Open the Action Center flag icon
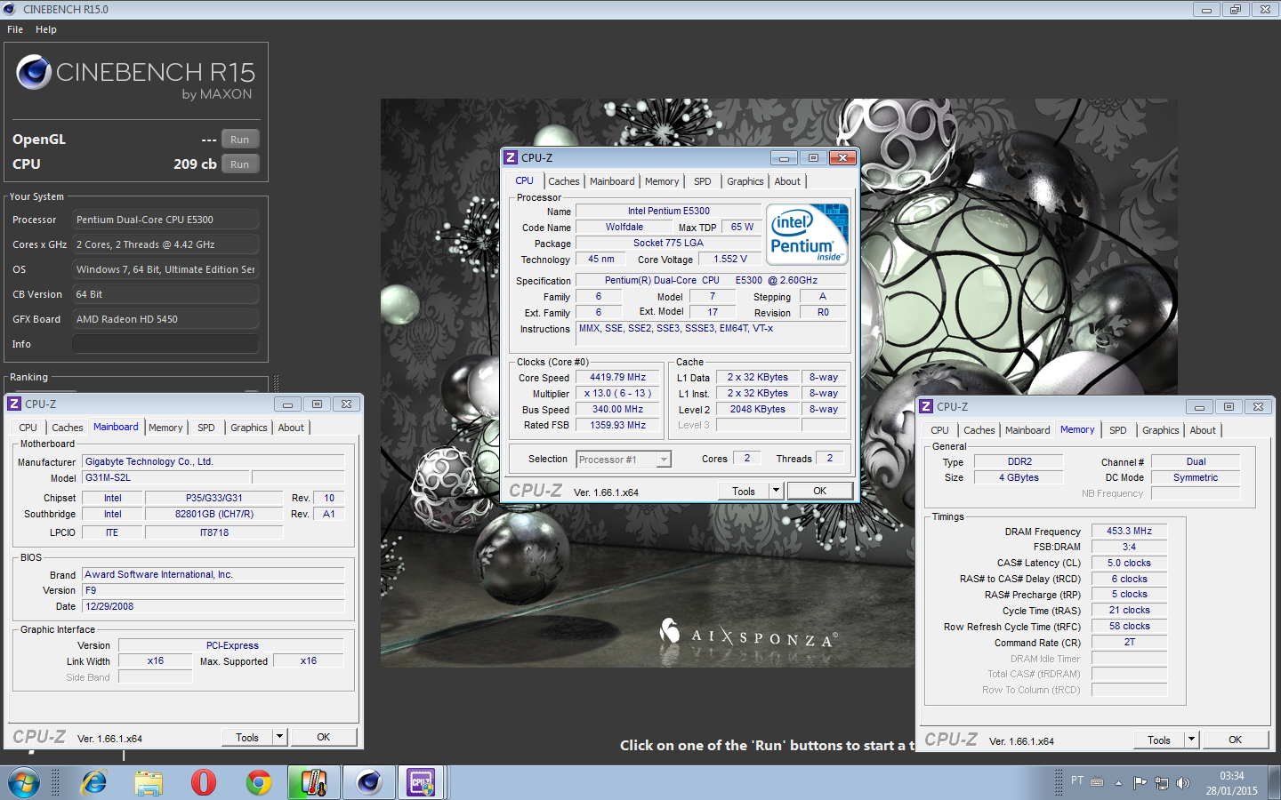The width and height of the screenshot is (1281, 800). (x=1140, y=783)
